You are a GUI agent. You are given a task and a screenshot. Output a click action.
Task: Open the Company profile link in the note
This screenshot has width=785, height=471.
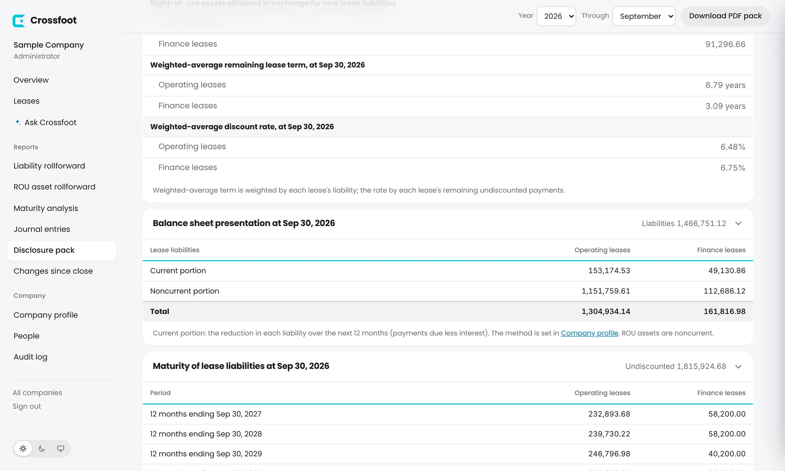[590, 333]
